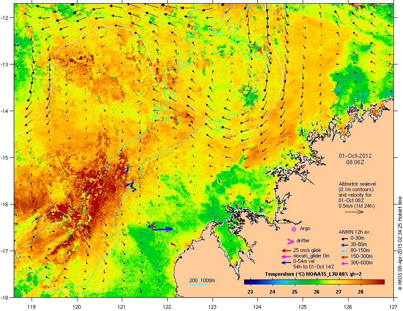Click longitude axis label 121

point(122,306)
